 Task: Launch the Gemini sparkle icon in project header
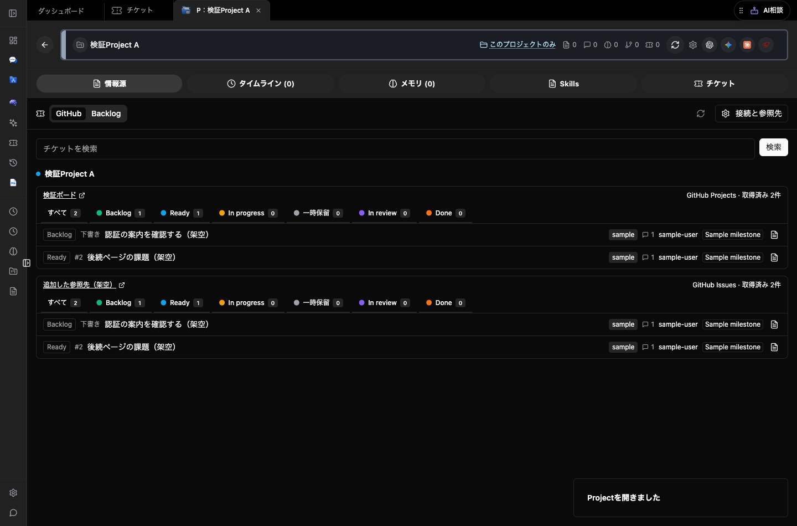pos(728,45)
